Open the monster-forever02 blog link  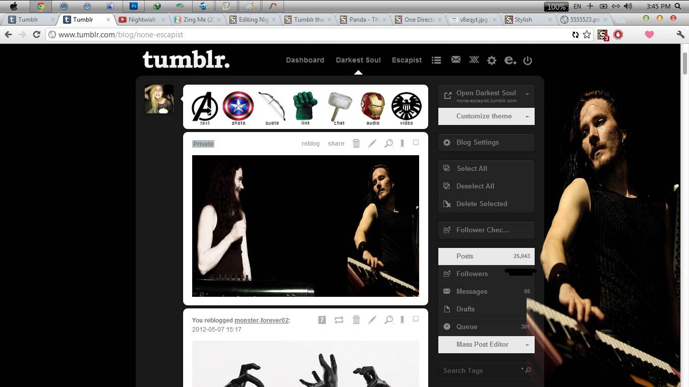pyautogui.click(x=262, y=320)
